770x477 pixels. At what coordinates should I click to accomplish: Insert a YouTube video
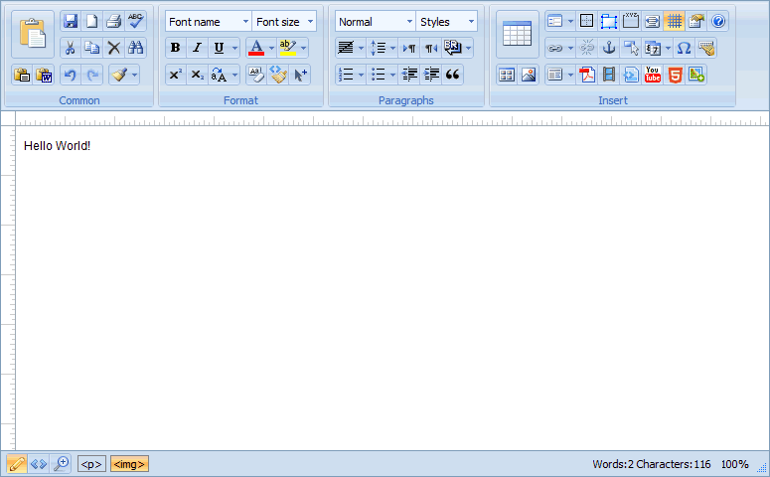[x=652, y=75]
